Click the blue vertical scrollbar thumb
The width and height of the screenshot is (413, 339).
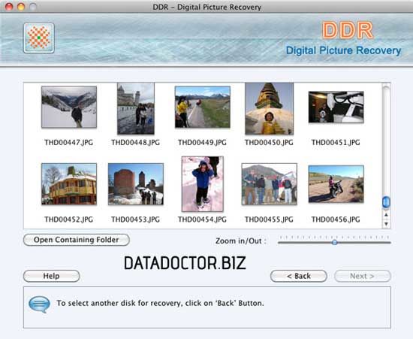coord(386,202)
